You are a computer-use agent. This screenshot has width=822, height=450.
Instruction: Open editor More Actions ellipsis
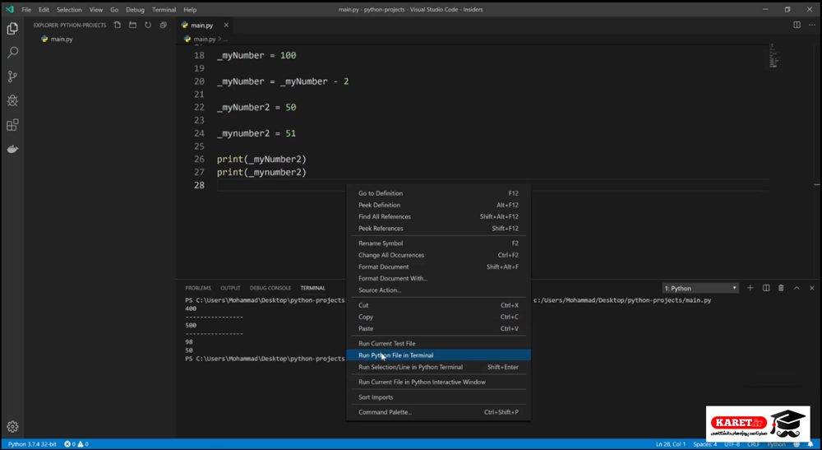point(811,25)
